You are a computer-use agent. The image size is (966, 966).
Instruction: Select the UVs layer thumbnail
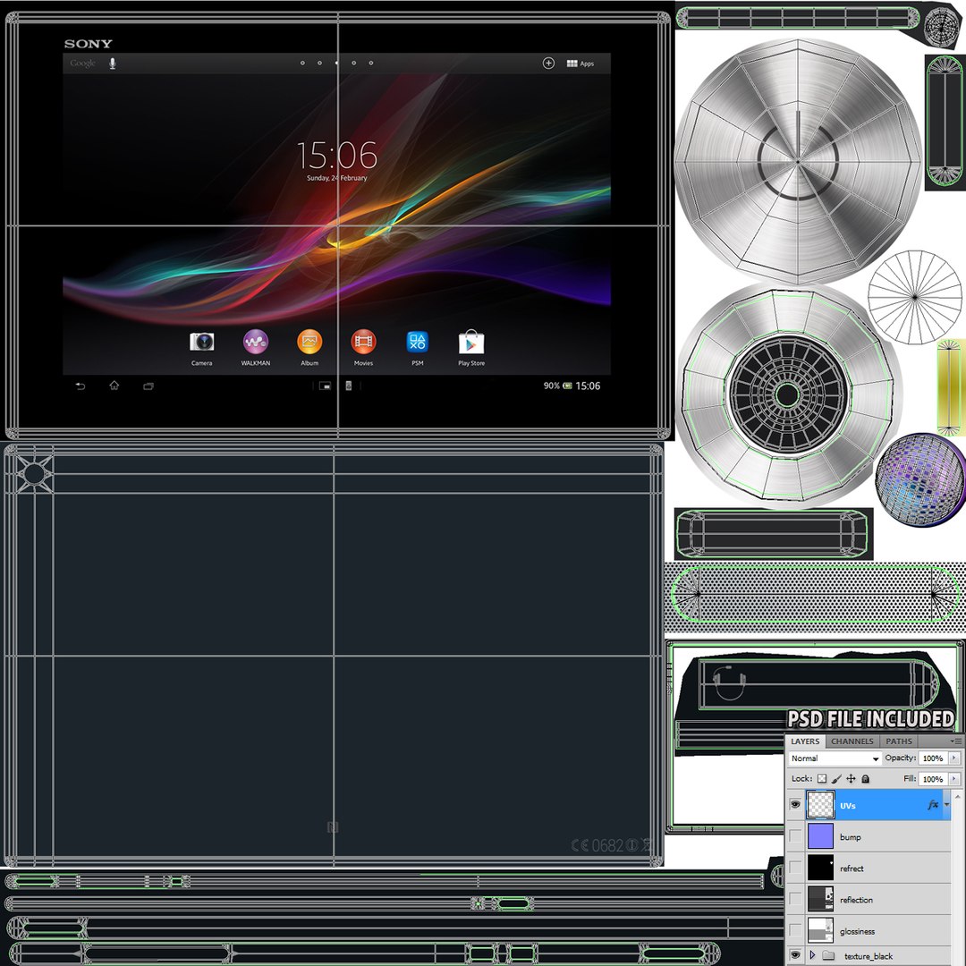pos(820,805)
